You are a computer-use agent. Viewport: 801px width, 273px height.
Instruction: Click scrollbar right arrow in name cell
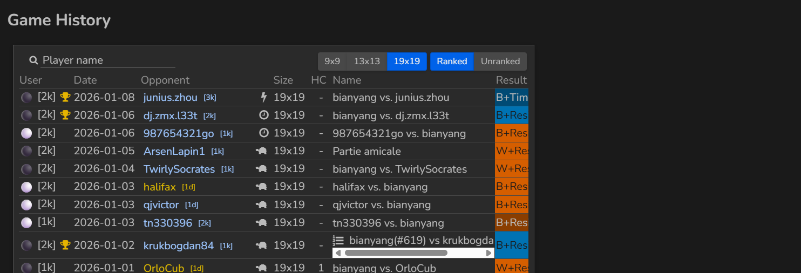point(489,253)
